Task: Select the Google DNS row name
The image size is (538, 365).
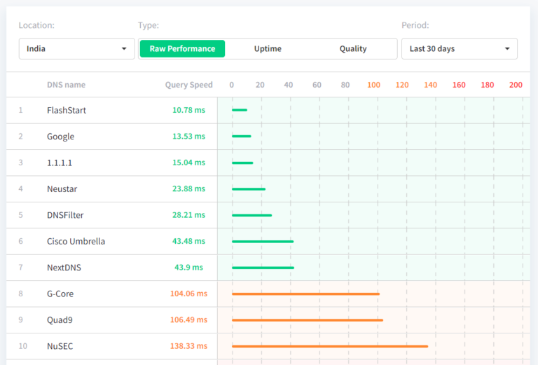Action: point(61,137)
